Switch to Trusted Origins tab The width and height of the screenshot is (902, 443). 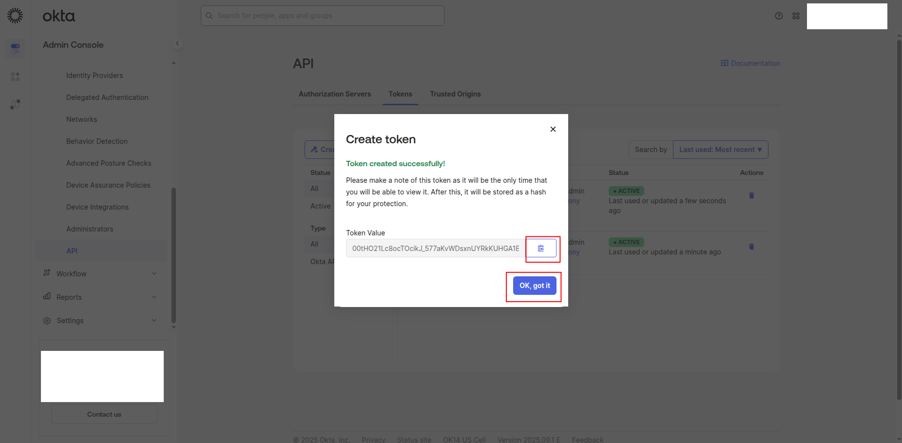455,94
